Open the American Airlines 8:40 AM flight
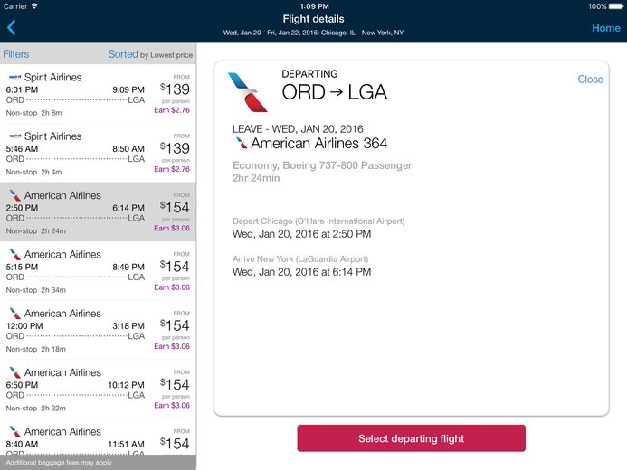This screenshot has height=470, width=627. click(x=98, y=437)
